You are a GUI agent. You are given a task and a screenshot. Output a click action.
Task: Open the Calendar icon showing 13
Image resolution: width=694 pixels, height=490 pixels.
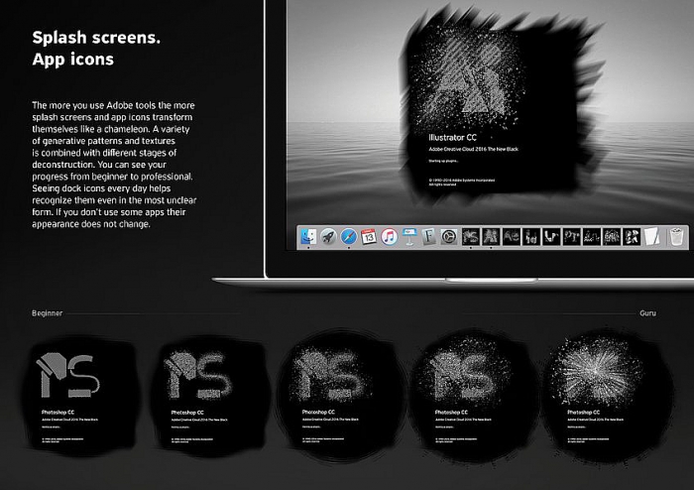[x=369, y=237]
